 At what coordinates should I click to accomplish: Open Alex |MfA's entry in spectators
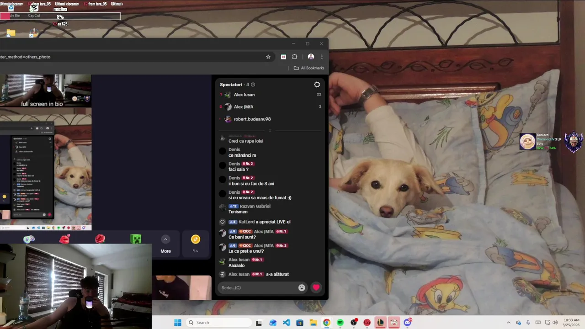click(x=243, y=107)
